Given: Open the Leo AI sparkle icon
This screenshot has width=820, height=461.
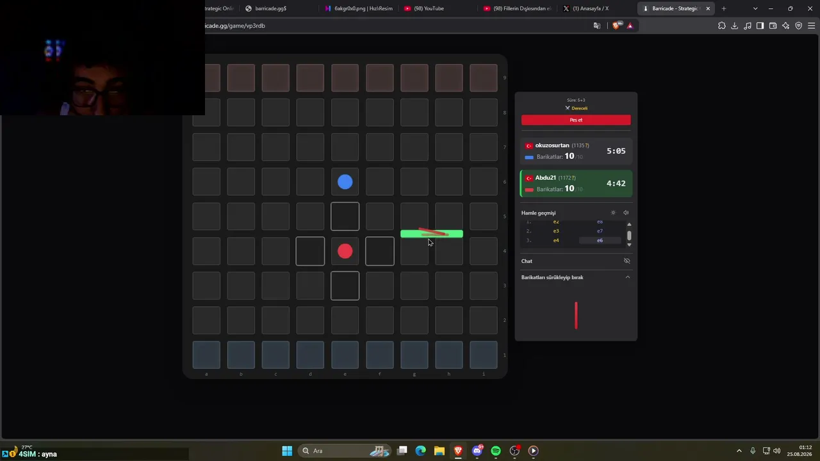Looking at the screenshot, I should pos(786,26).
